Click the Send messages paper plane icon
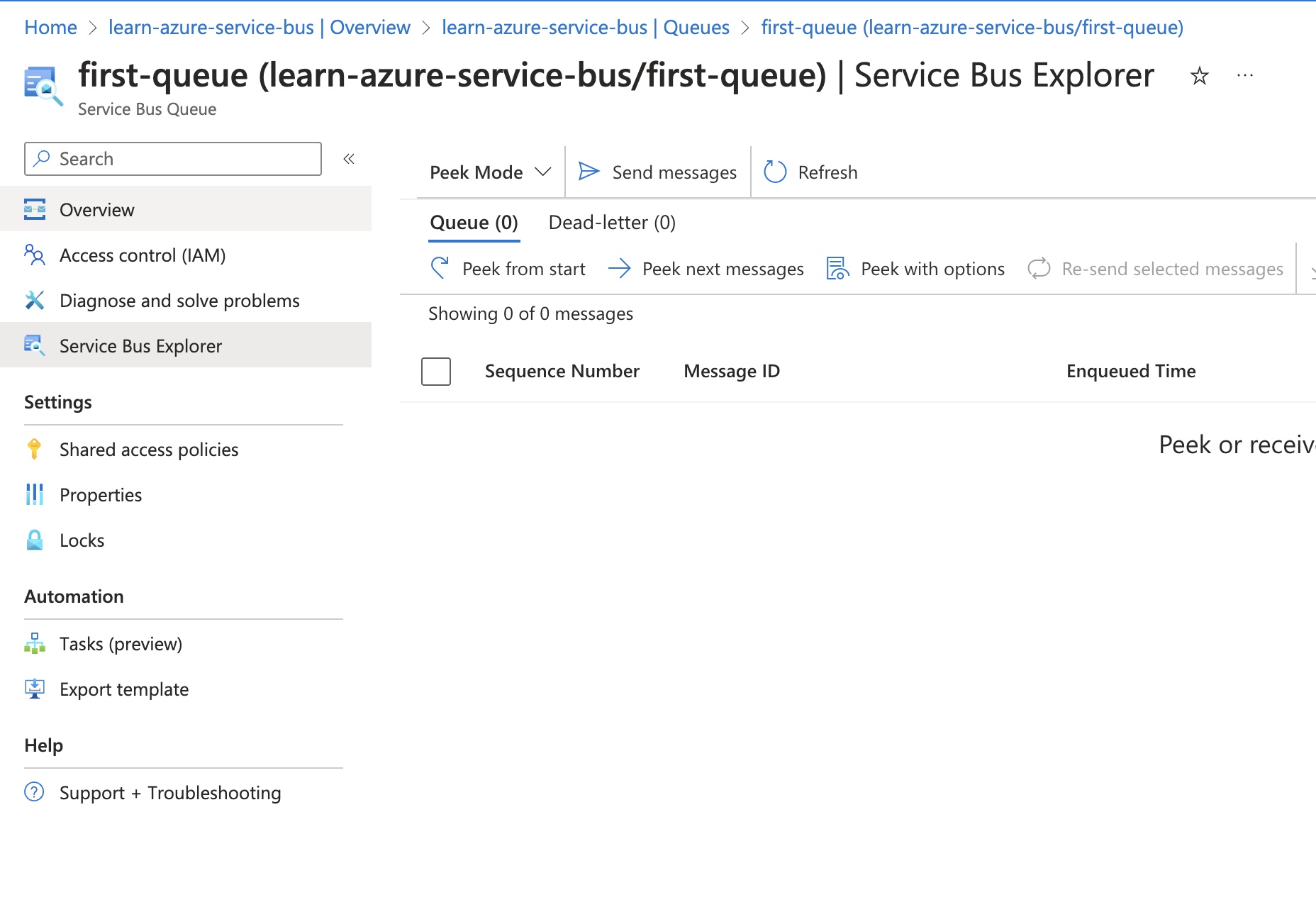1316x912 pixels. click(x=589, y=172)
